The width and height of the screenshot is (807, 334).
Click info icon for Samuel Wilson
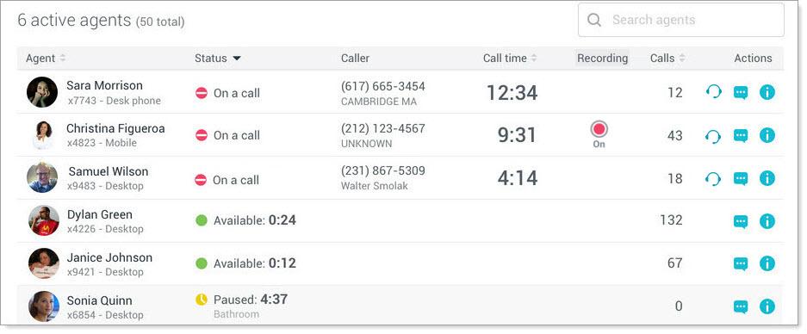(767, 178)
